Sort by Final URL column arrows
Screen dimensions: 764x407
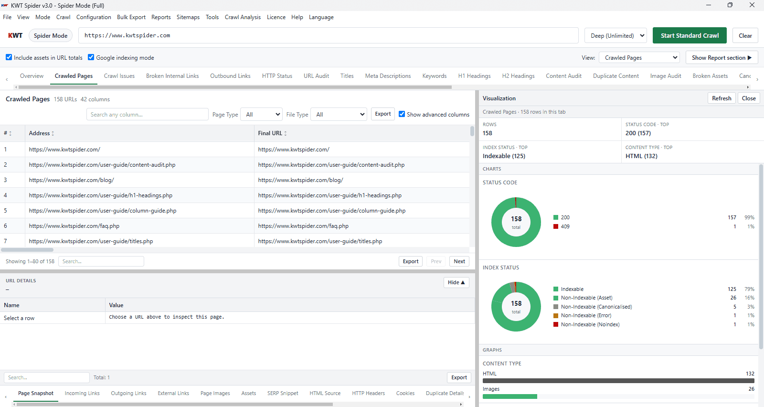point(286,134)
